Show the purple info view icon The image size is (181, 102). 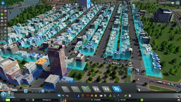tap(5, 21)
